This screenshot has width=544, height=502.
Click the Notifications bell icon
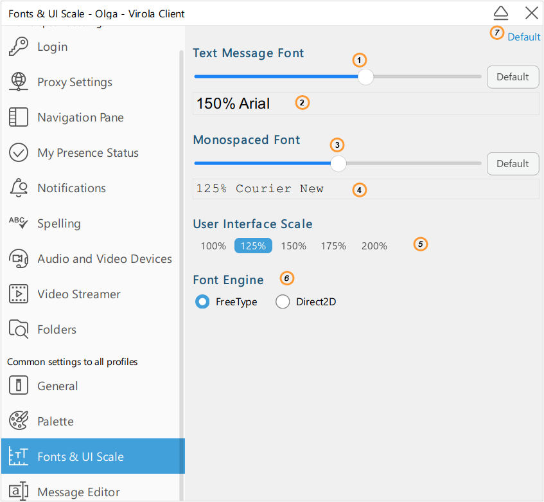pos(18,188)
